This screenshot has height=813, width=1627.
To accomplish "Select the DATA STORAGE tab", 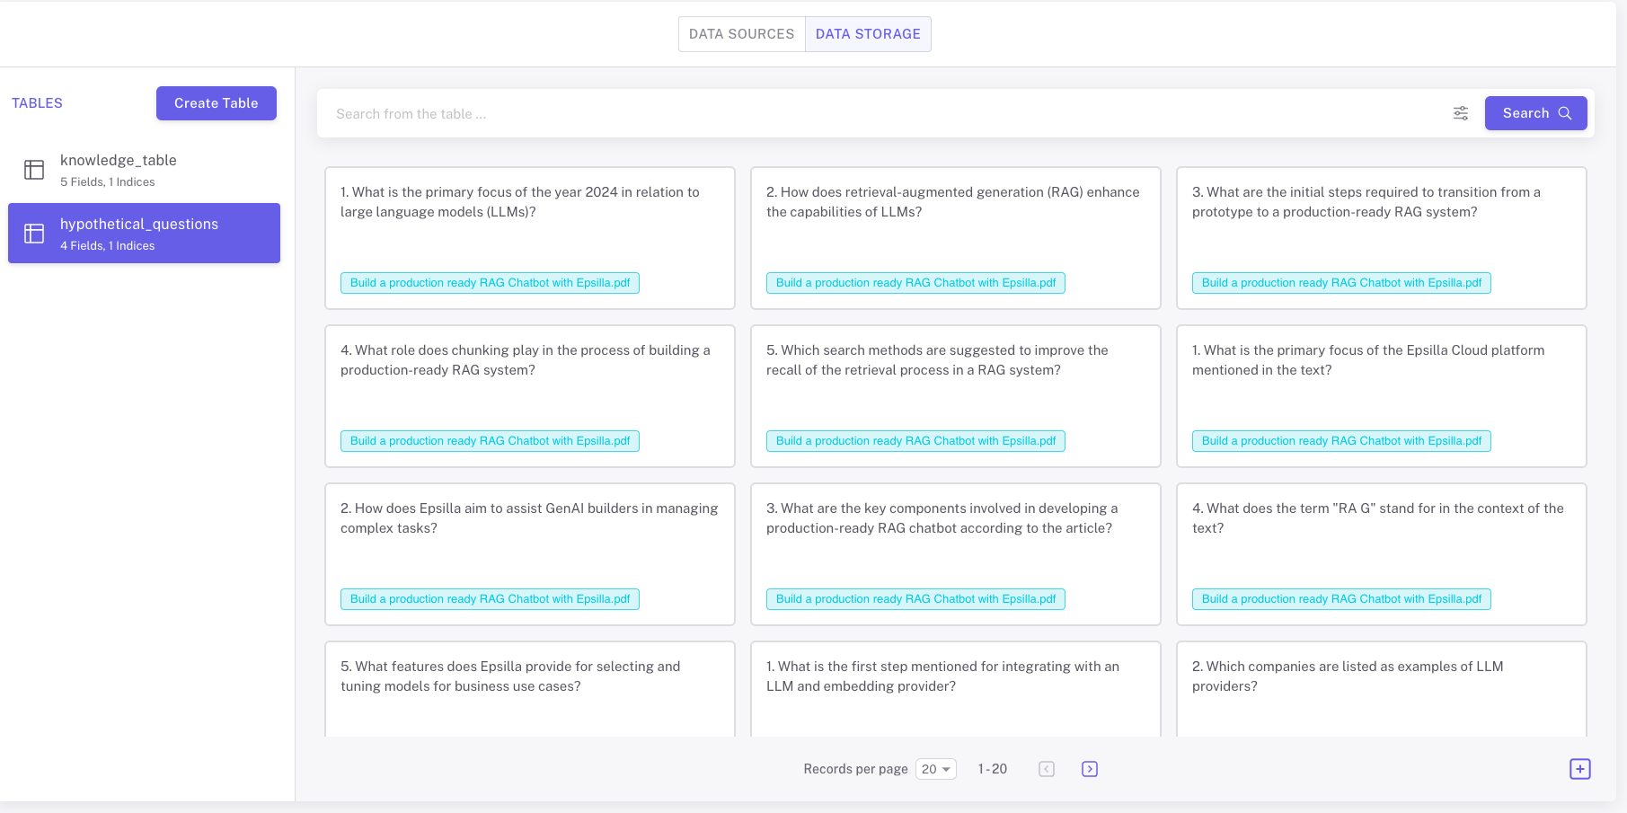I will tap(868, 34).
